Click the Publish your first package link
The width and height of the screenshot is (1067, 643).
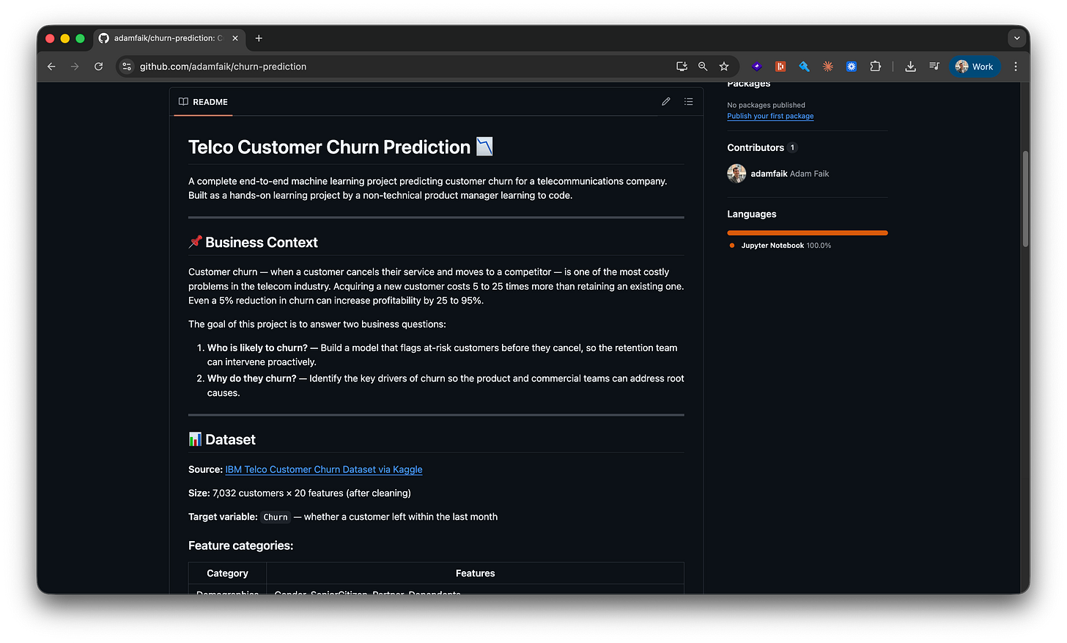point(770,115)
